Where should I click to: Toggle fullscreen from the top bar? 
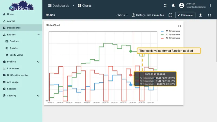[165, 5]
